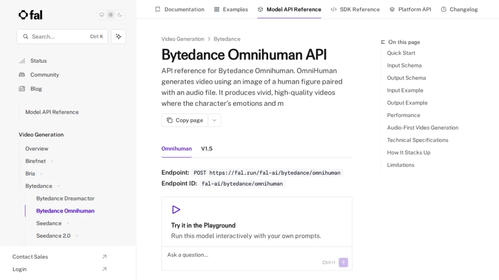
Task: Open the Blog link
Action: 36,89
